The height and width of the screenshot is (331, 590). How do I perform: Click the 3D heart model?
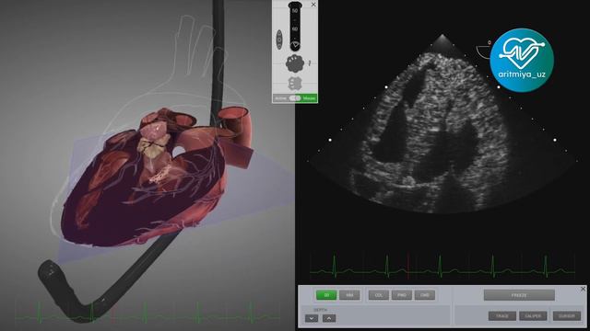[150, 177]
